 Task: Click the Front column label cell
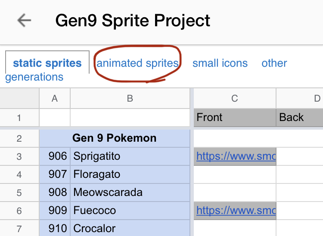235,118
